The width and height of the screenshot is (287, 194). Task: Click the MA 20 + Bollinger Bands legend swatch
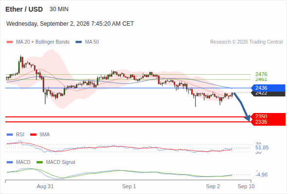[10, 42]
